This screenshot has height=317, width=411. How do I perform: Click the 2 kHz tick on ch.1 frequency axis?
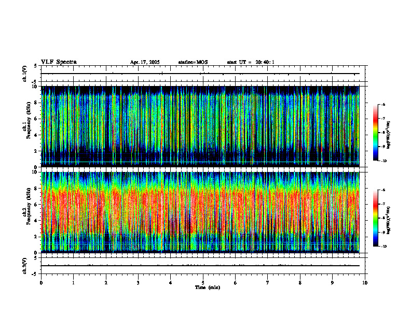click(36, 151)
